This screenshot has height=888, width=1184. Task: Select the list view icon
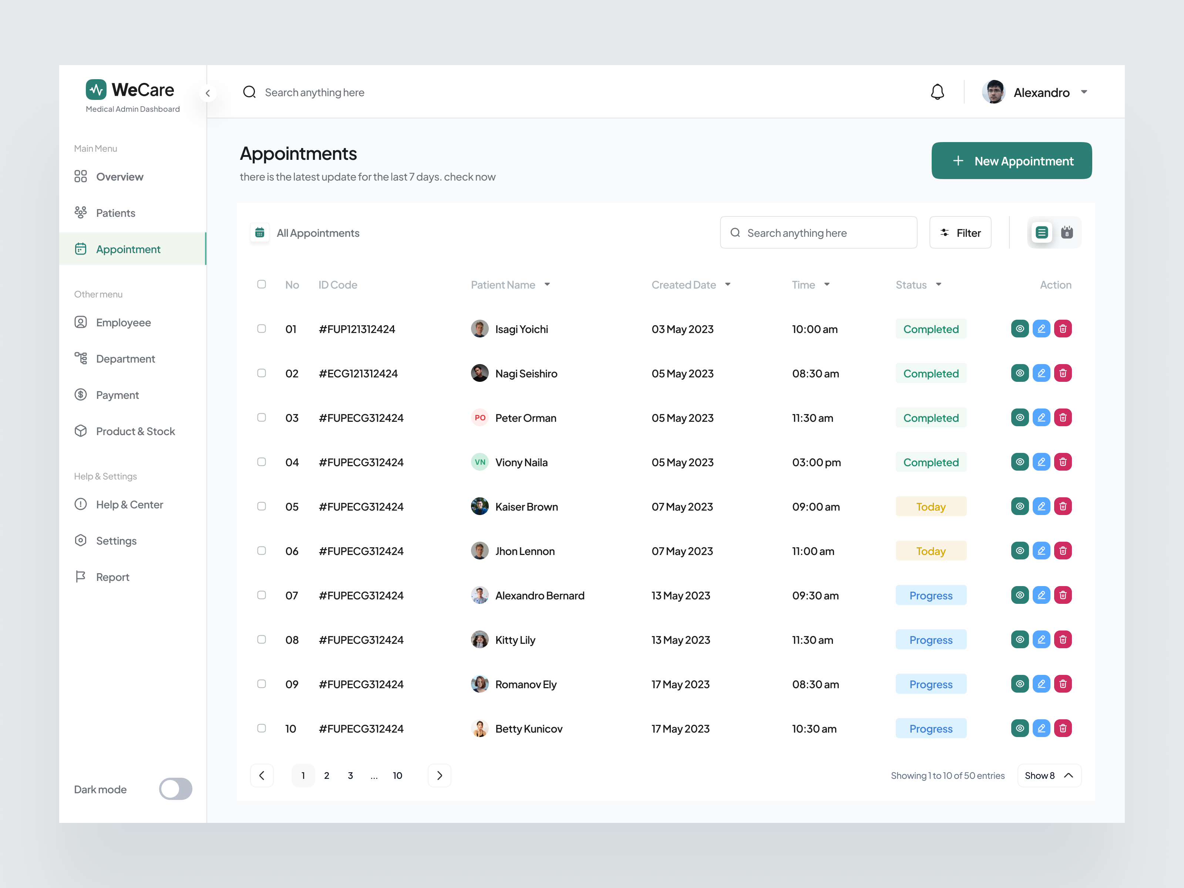click(x=1042, y=232)
